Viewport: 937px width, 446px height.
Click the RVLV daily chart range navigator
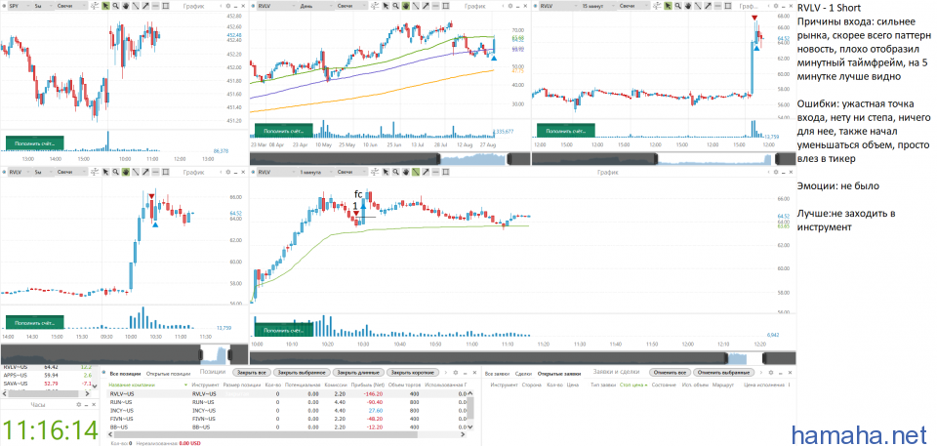[390, 159]
